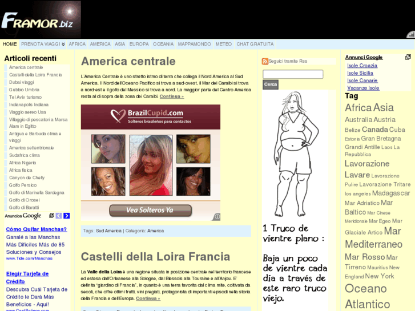Open Chat Gratuita menu item
This screenshot has width=415, height=311.
coord(255,44)
